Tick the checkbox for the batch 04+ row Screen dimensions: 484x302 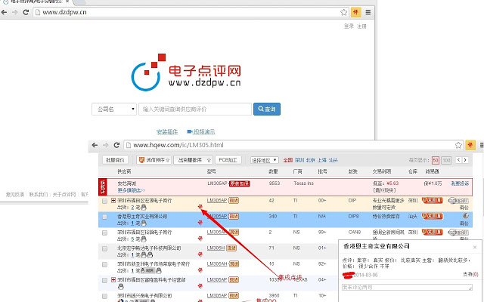click(x=105, y=280)
